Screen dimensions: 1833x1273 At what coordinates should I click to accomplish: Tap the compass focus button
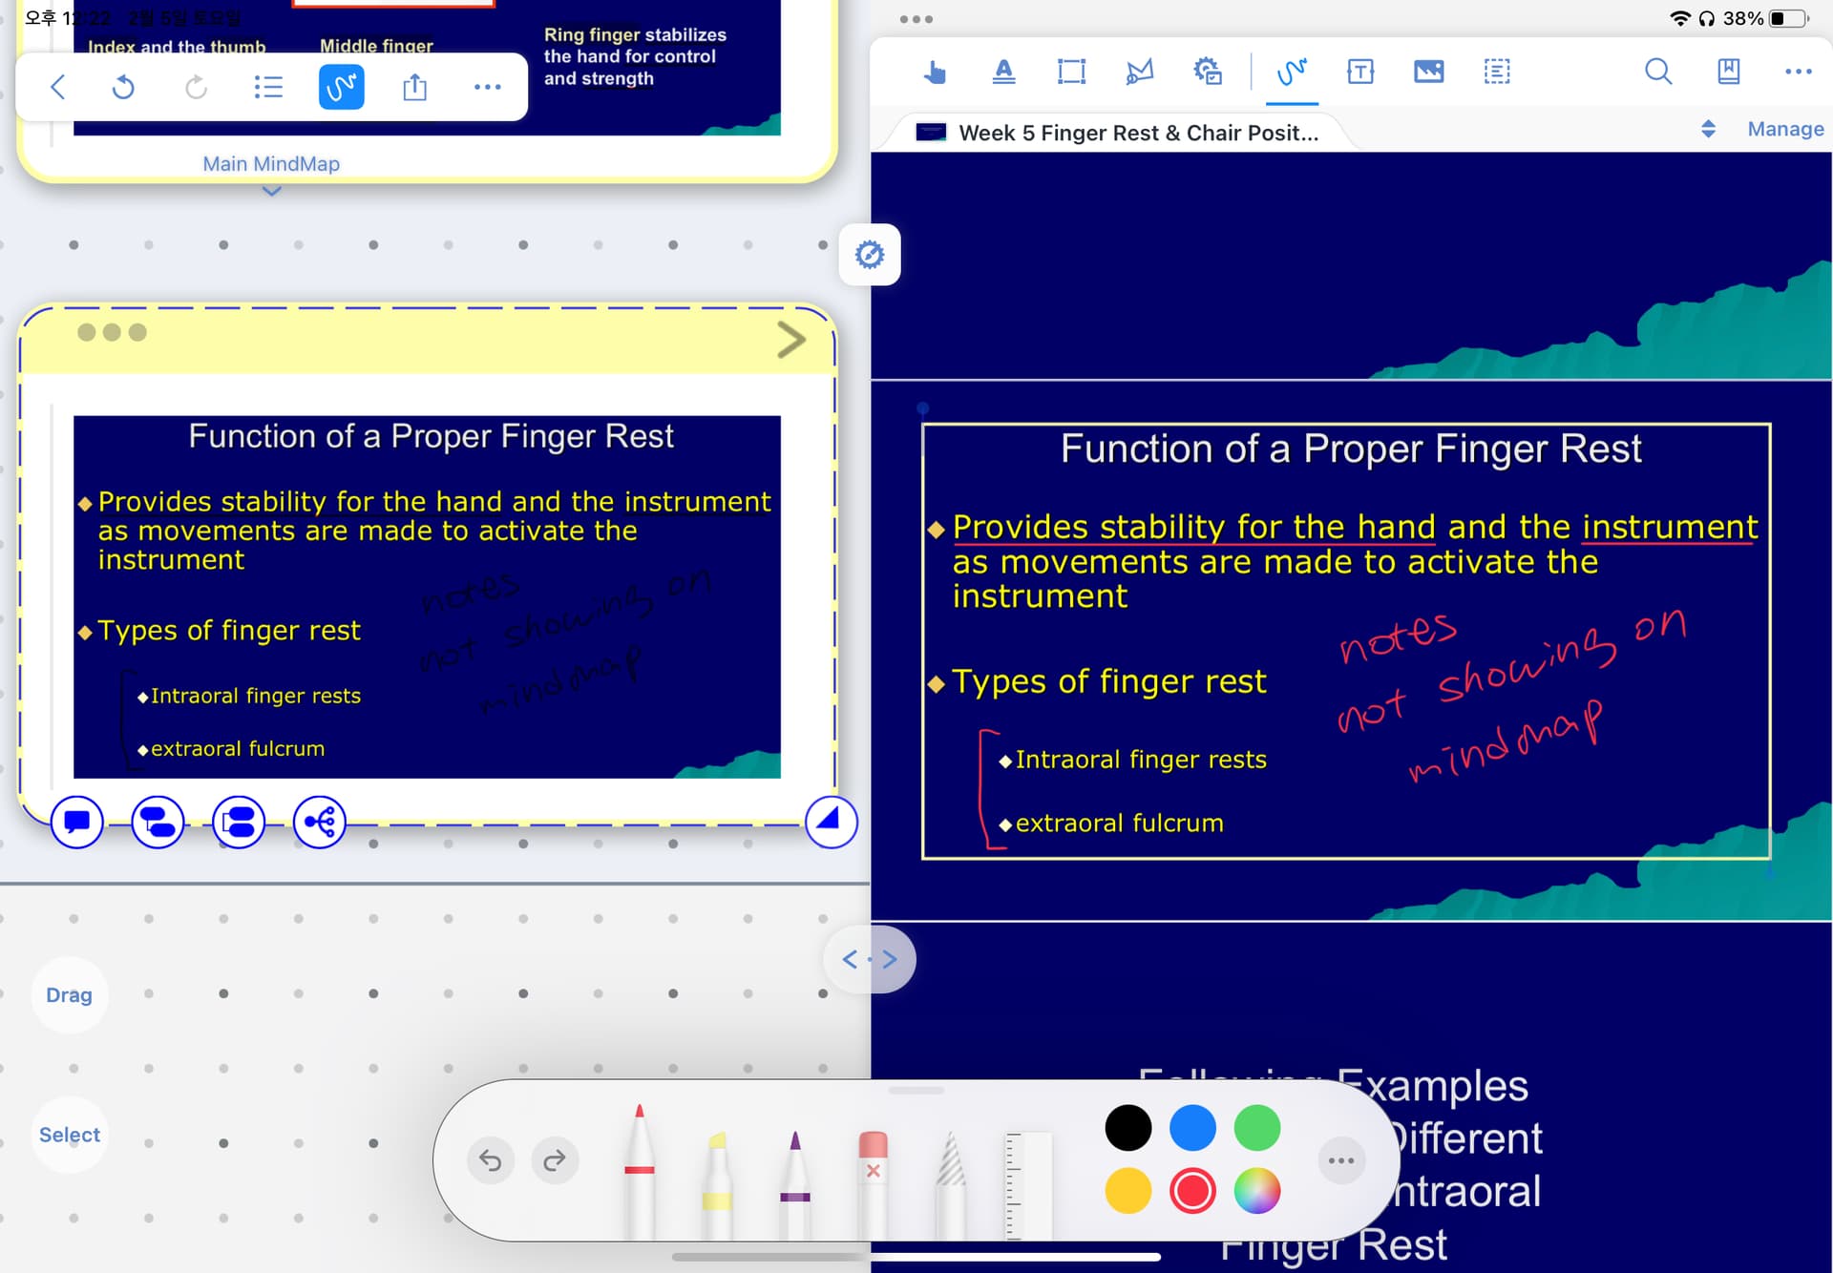tap(869, 255)
